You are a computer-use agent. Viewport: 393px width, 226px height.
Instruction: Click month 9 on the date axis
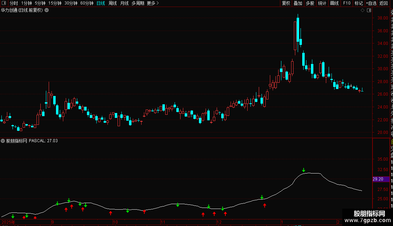53,222
